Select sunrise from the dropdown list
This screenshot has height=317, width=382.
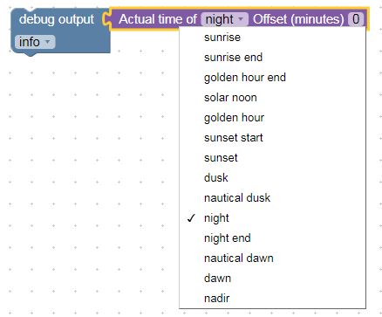(x=272, y=38)
